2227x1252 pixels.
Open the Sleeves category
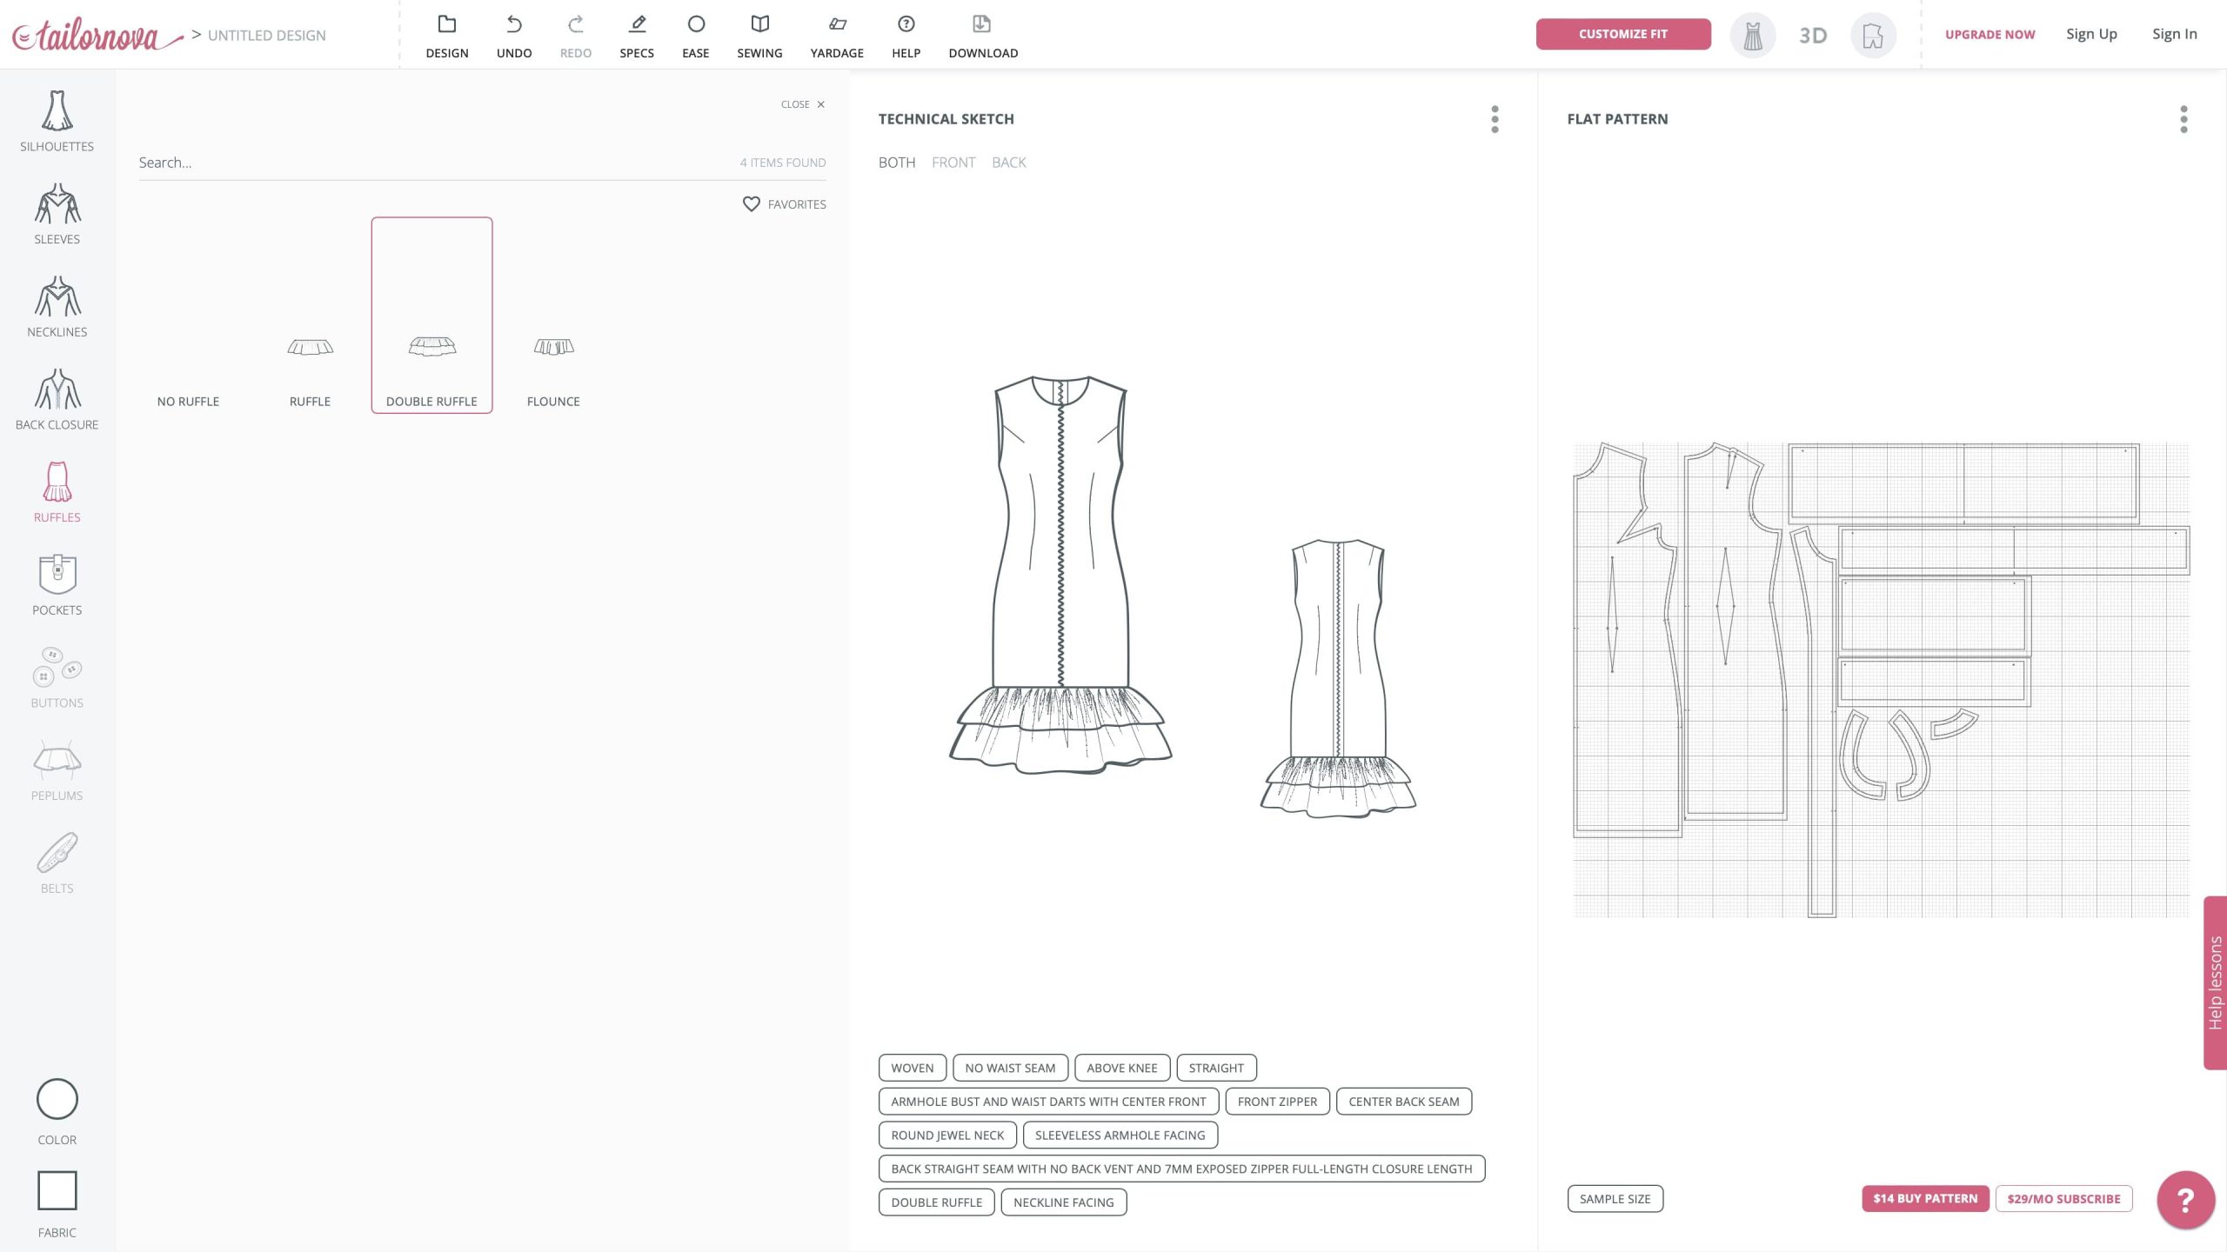(57, 214)
